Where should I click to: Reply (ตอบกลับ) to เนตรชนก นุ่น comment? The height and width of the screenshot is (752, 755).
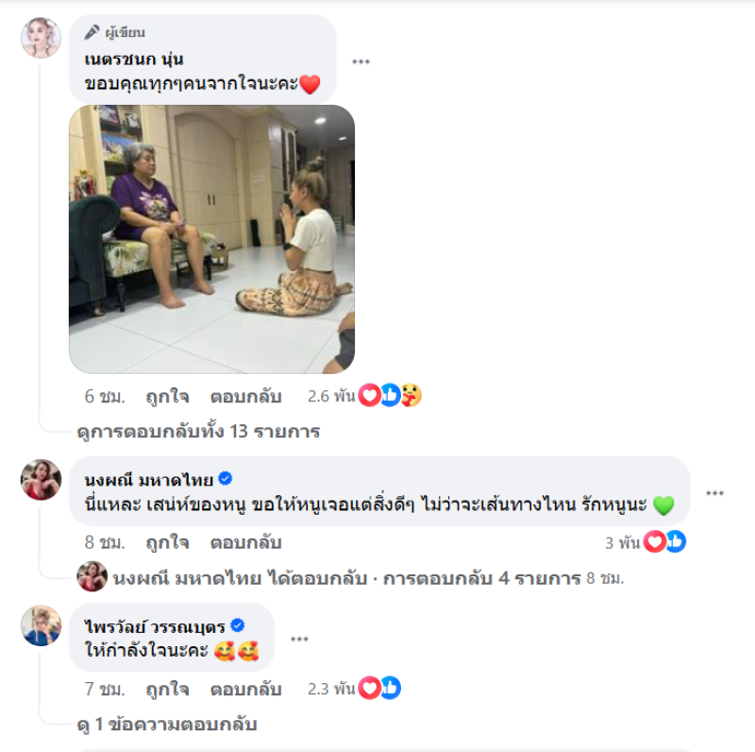pyautogui.click(x=245, y=396)
